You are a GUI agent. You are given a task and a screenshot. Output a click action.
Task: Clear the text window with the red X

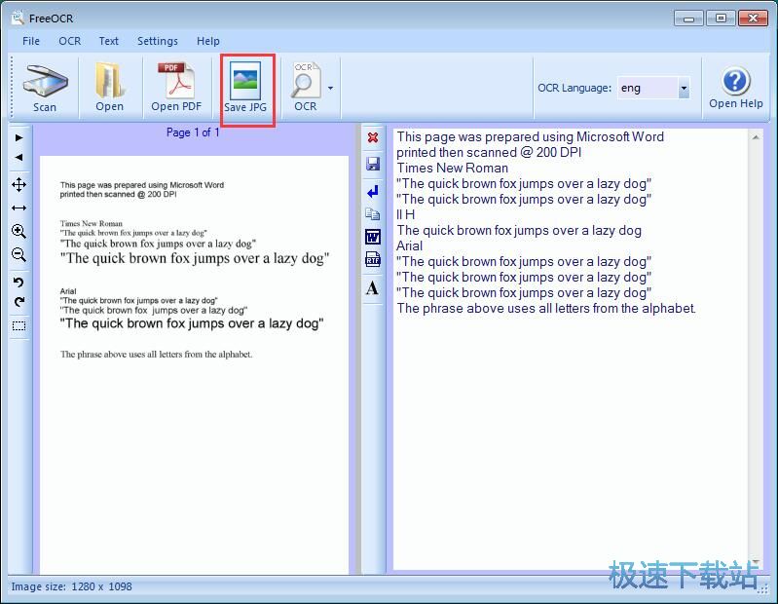(373, 137)
